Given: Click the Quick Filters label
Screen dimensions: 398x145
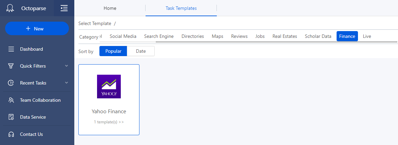Looking at the screenshot, I should 33,66.
